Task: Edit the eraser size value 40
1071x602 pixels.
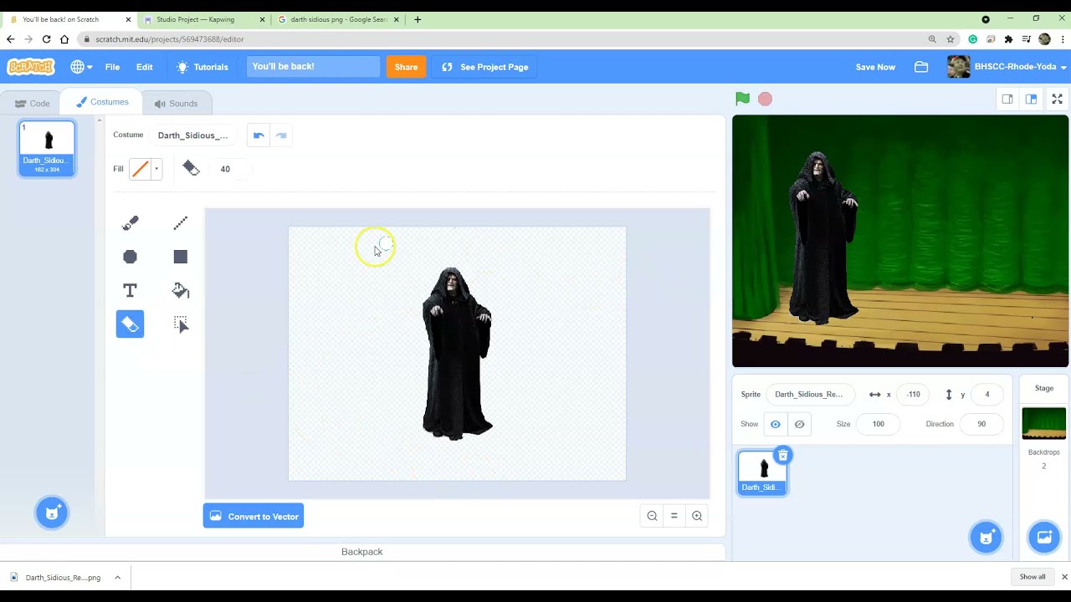Action: coord(230,169)
